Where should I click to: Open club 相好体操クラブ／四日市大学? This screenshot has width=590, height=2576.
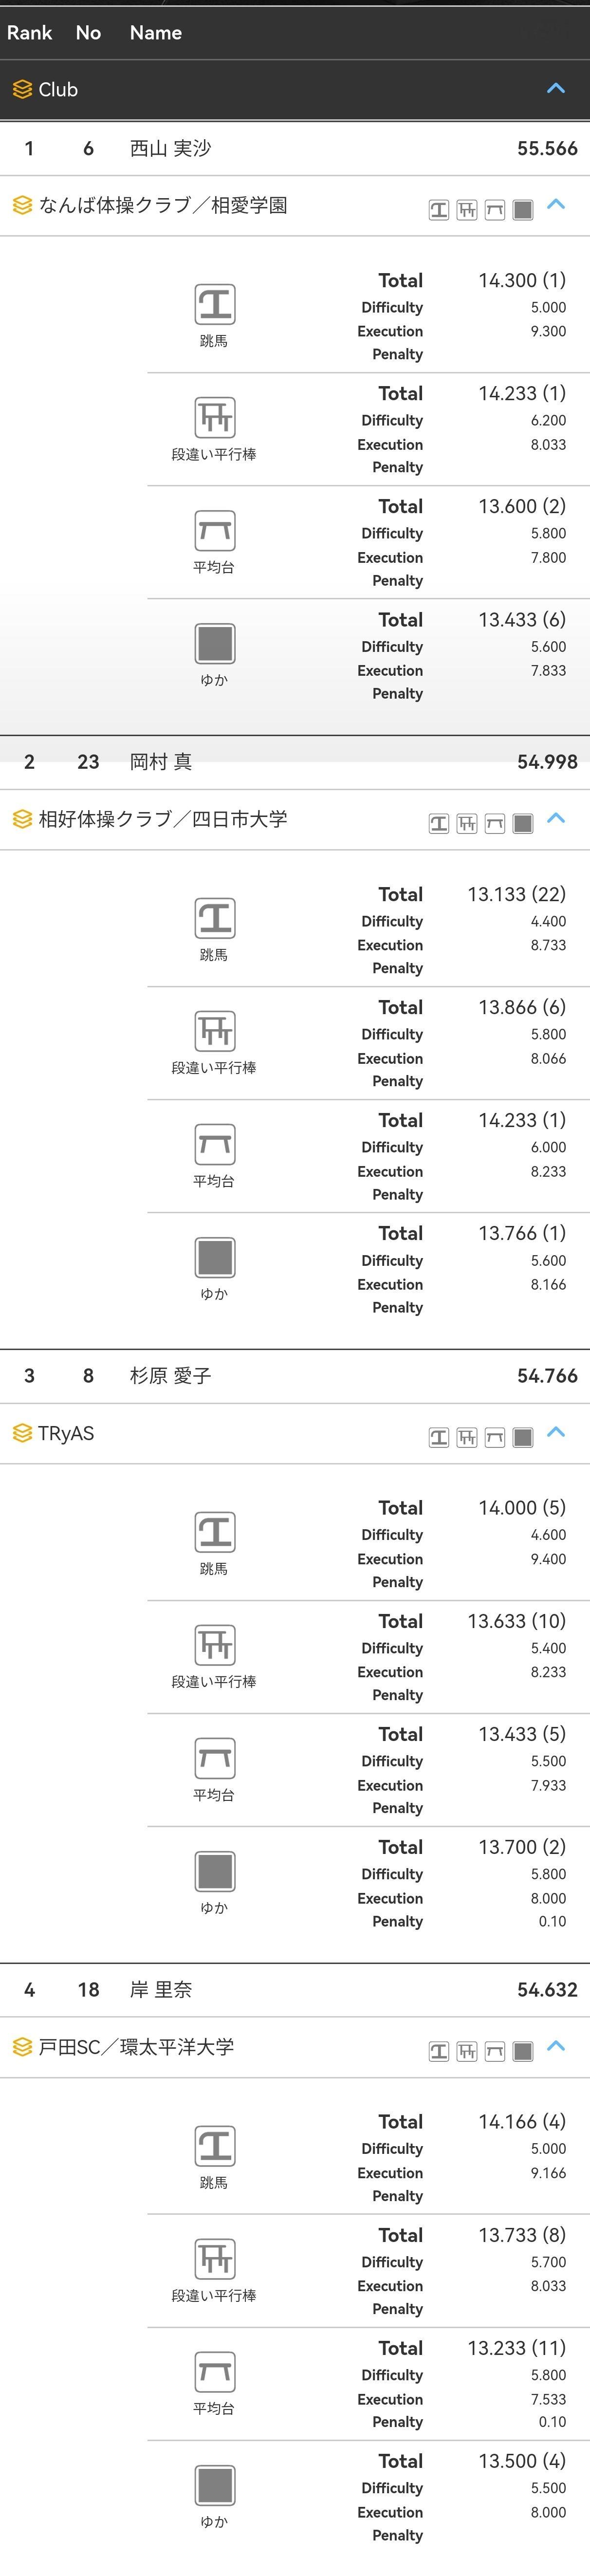[x=163, y=819]
